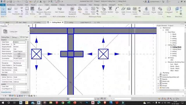The height and width of the screenshot is (105, 186).
Task: Open the Structure ribbon tab
Action: (20, 5)
